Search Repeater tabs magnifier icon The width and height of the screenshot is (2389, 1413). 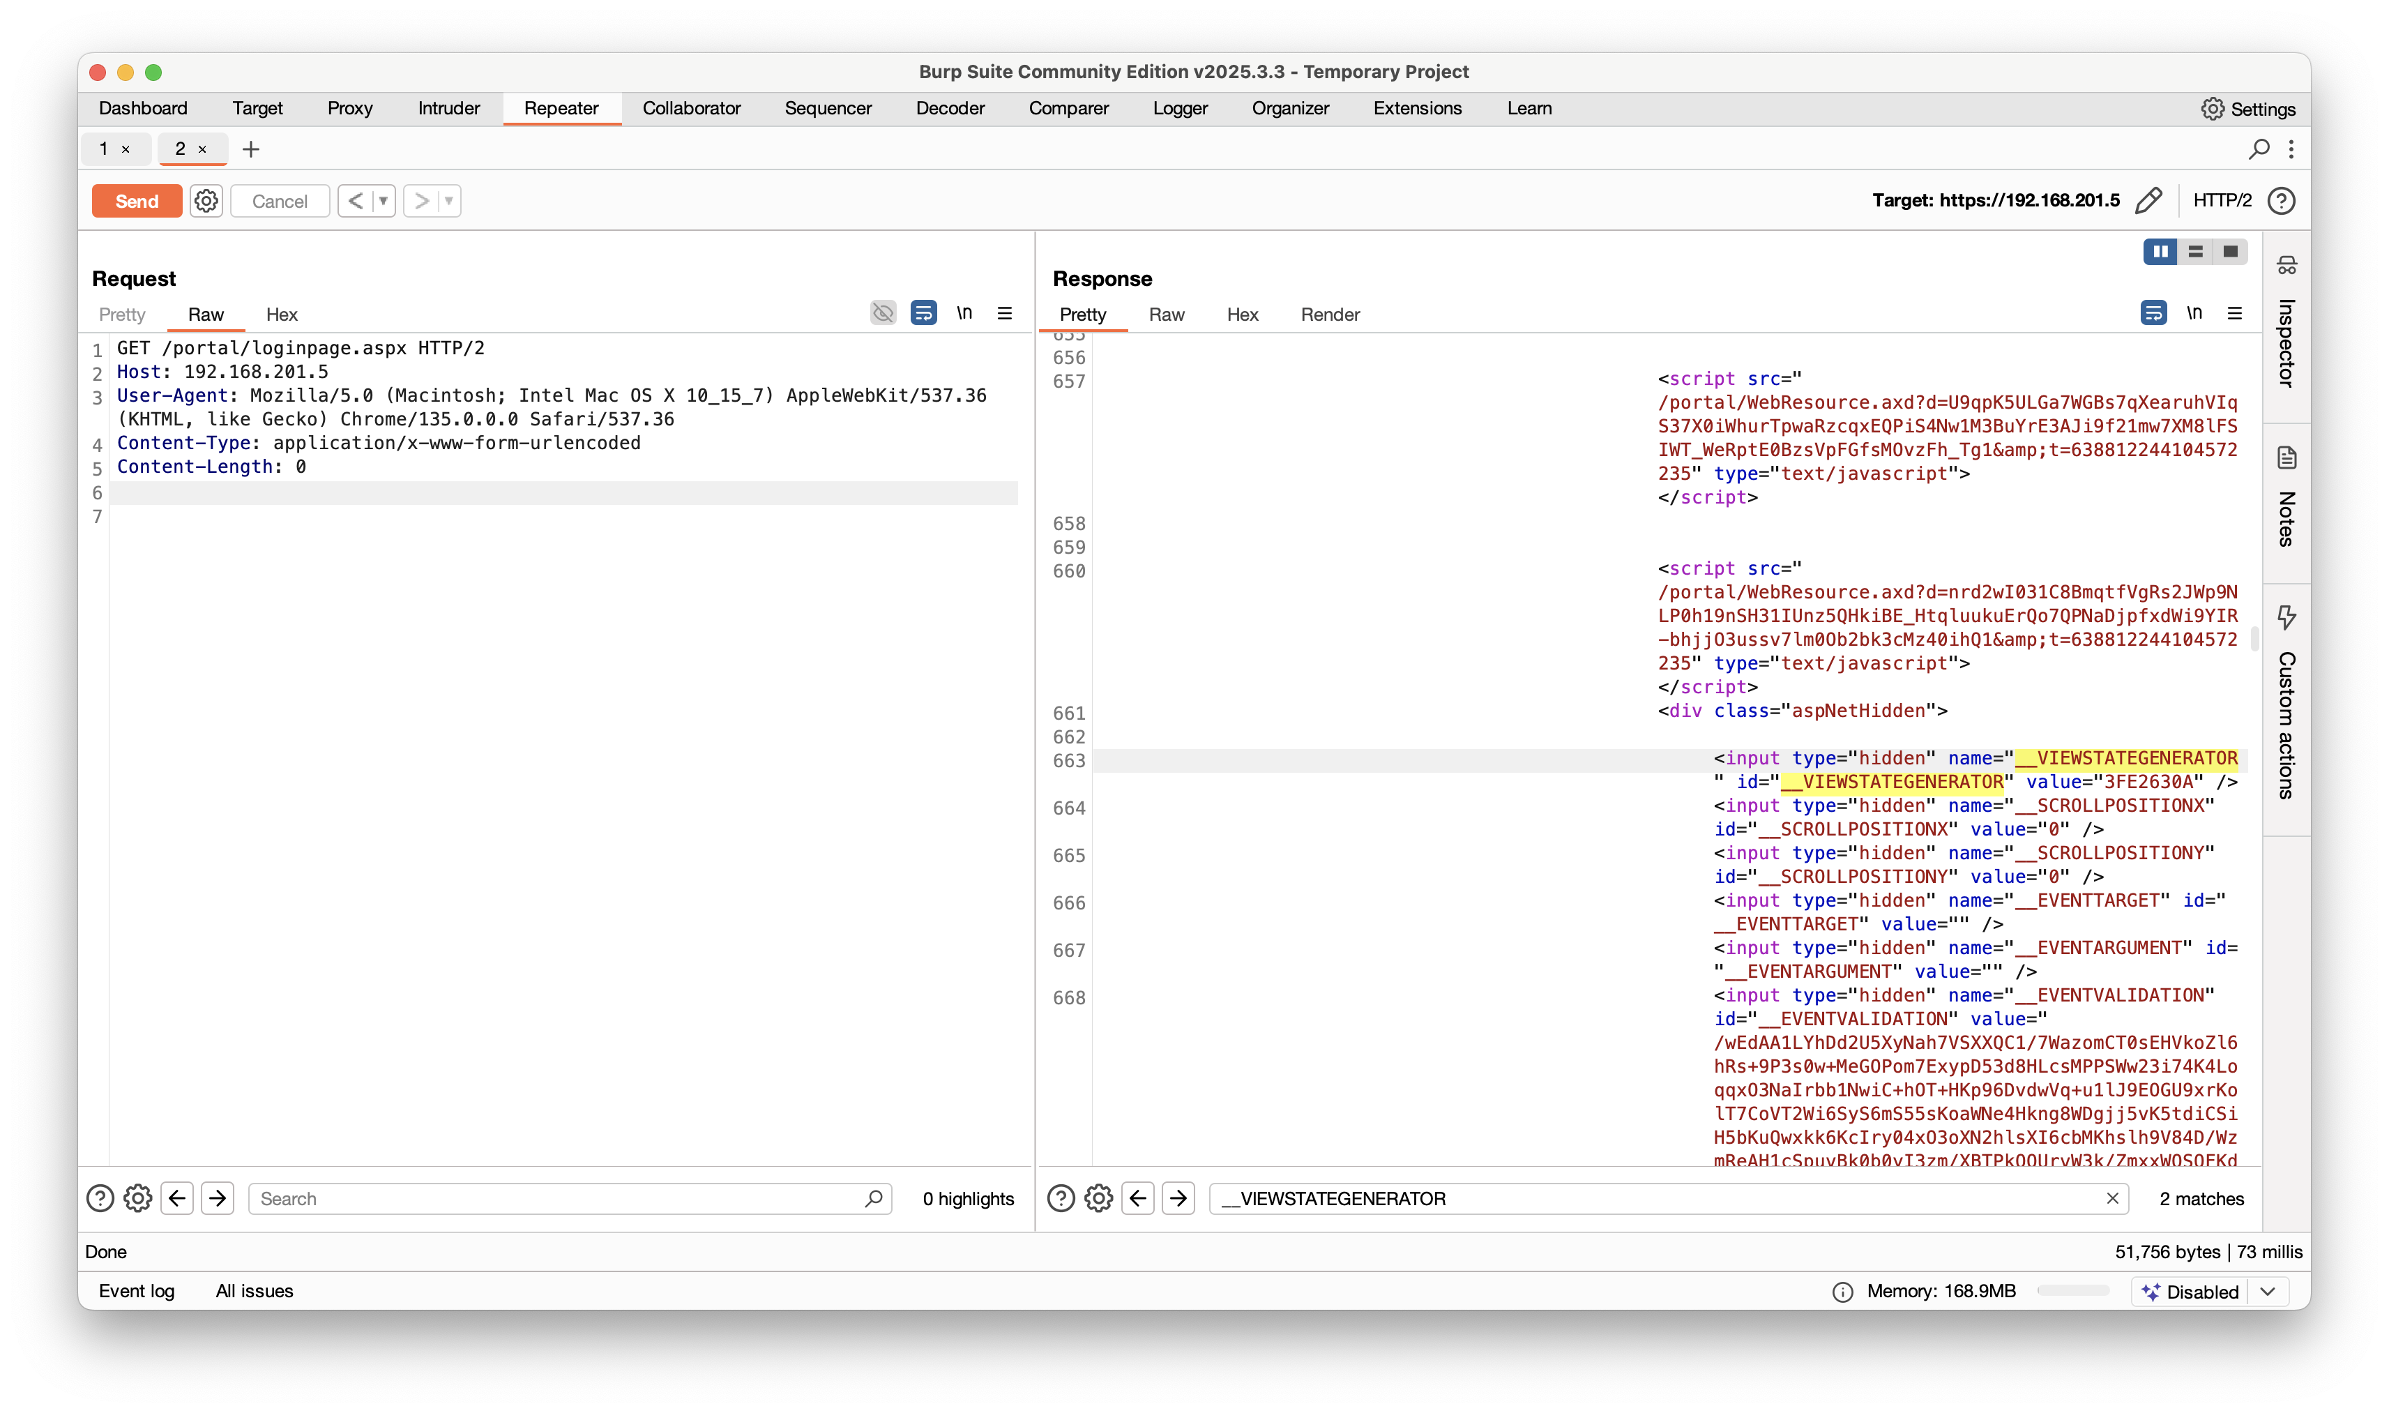2259,149
